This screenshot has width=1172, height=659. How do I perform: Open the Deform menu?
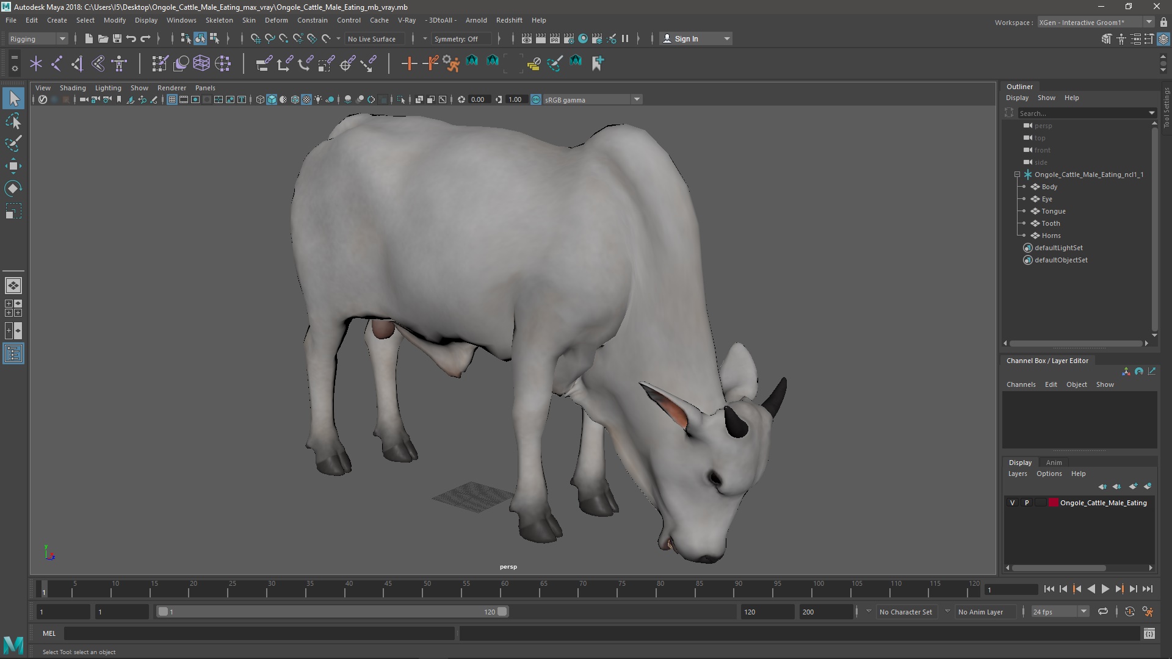coord(276,20)
